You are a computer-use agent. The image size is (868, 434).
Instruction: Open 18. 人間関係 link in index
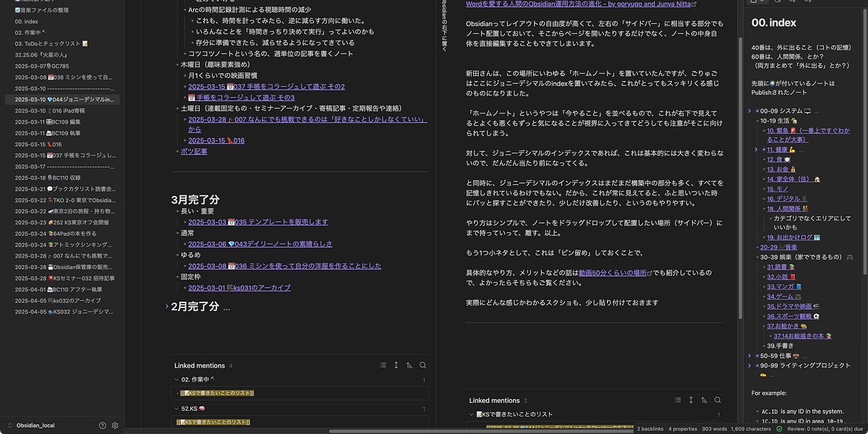[x=788, y=208]
